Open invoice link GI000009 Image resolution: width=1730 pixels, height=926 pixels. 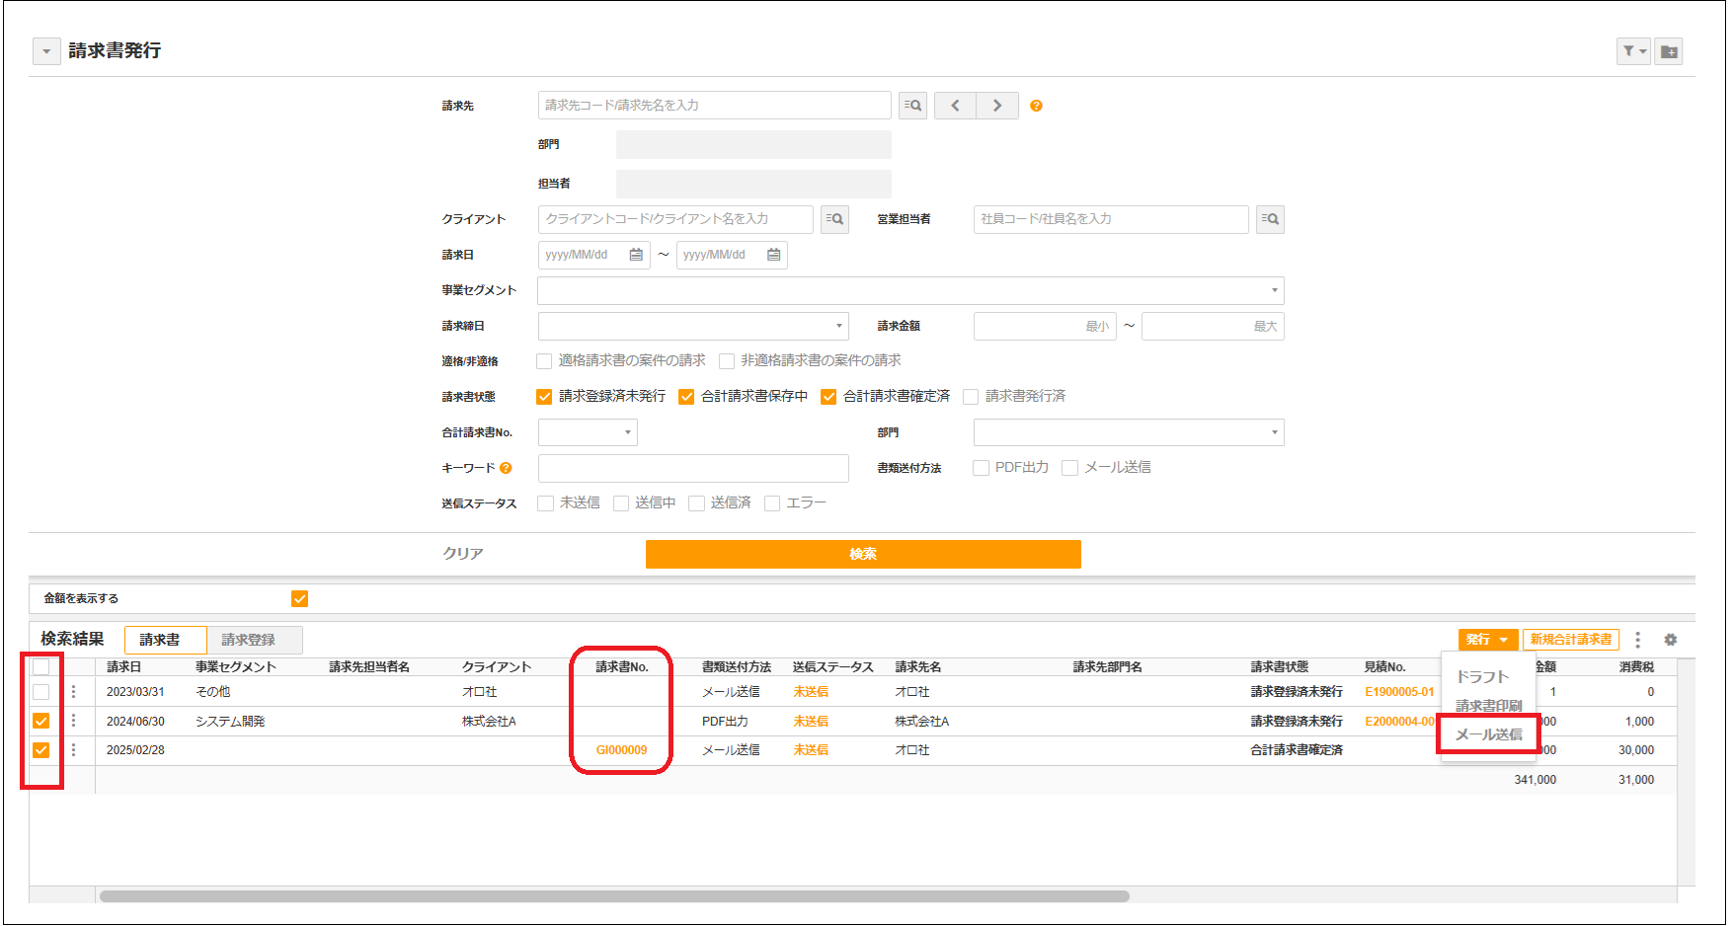point(621,750)
